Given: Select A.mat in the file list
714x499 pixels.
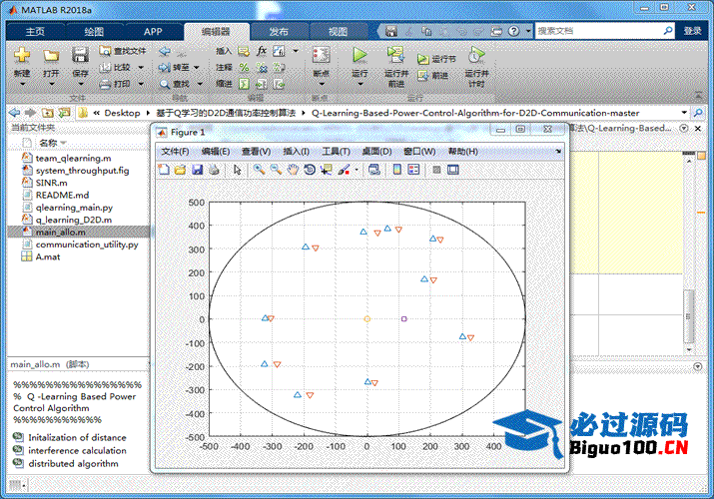Looking at the screenshot, I should (48, 256).
